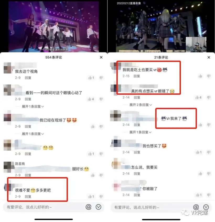Screen dimensions: 215x222
Task: Open emoji picker in right comment box
Action: tap(206, 207)
